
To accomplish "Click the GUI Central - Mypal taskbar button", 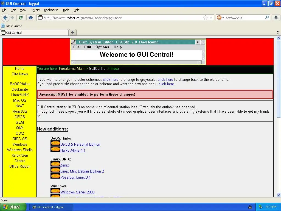I will click(x=51, y=207).
